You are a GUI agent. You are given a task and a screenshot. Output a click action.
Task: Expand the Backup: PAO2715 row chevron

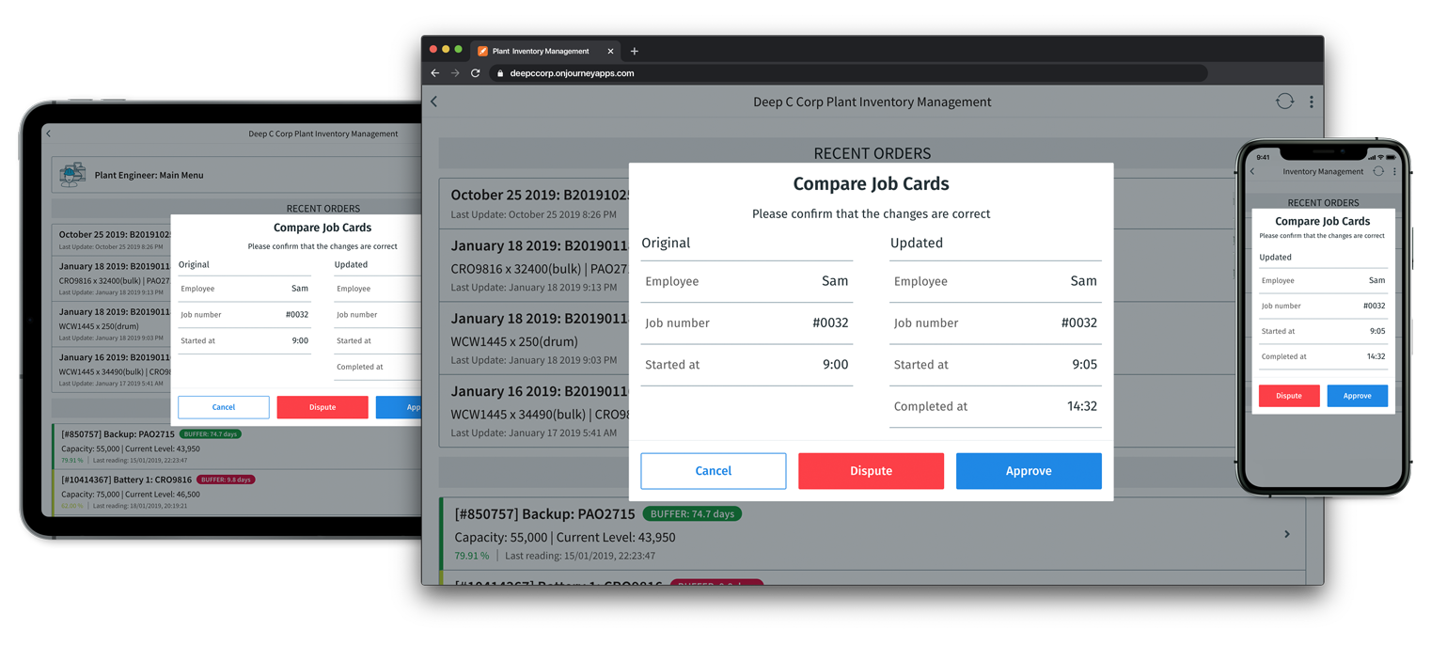[x=1287, y=534]
